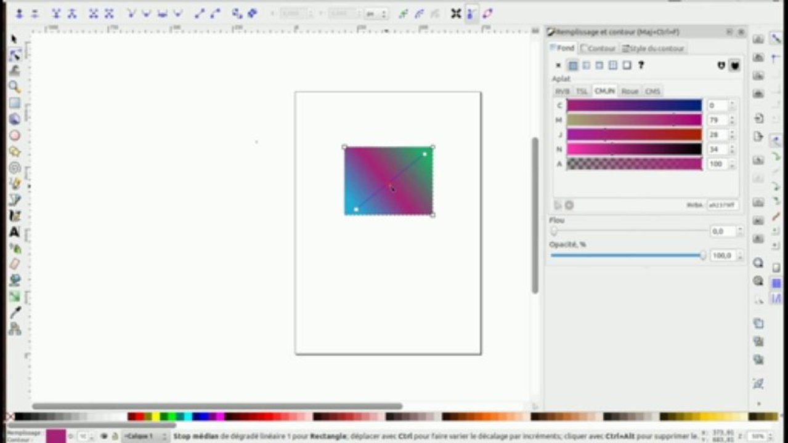Select the Tweak tool

click(15, 71)
